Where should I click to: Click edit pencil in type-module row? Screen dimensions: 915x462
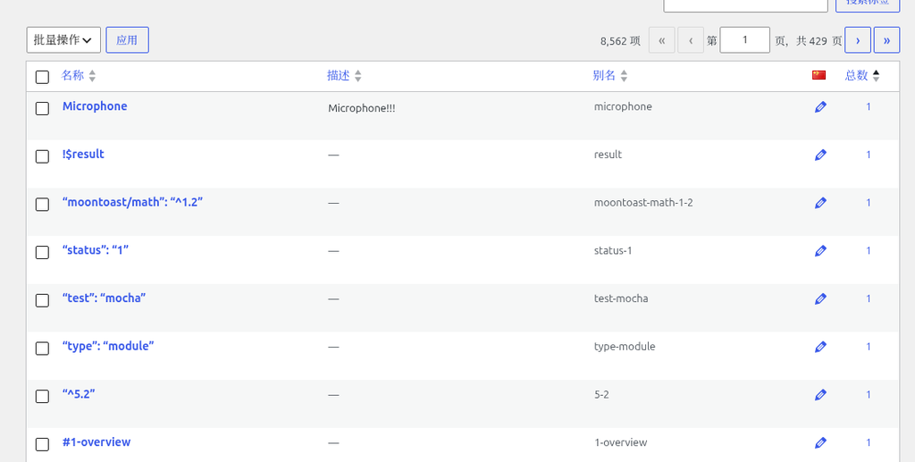coord(820,347)
